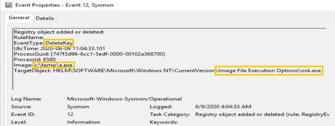
Task: Click the window title "Event Properties - Event 12, Sysmon"
Action: pyautogui.click(x=64, y=5)
